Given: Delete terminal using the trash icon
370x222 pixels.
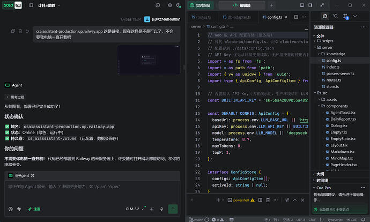Looking at the screenshot, I should coord(268,200).
